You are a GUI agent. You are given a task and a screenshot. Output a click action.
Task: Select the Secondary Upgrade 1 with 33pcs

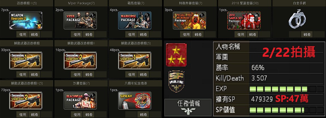26,61
